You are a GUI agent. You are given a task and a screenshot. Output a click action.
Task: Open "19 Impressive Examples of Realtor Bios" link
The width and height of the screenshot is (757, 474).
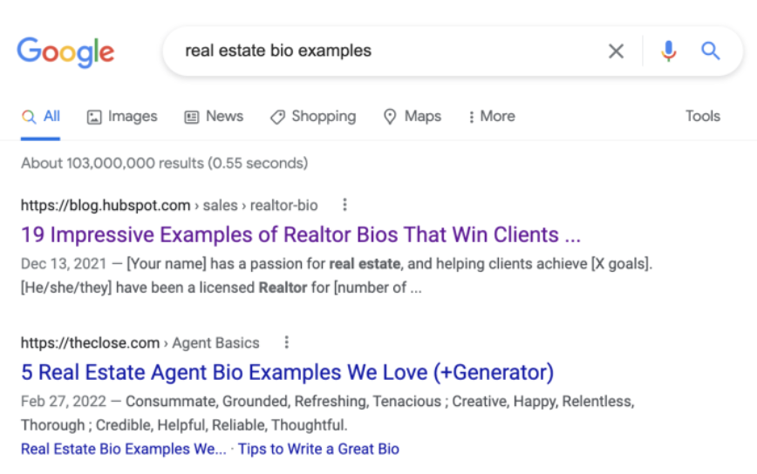pyautogui.click(x=300, y=234)
